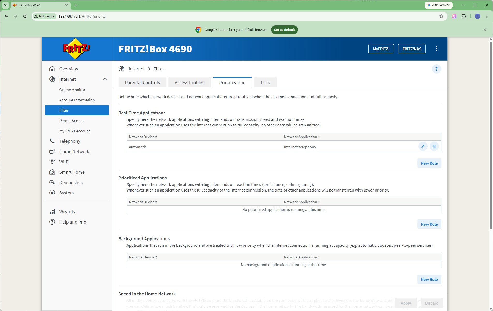
Task: Go back to the previous page
Action: [6, 16]
